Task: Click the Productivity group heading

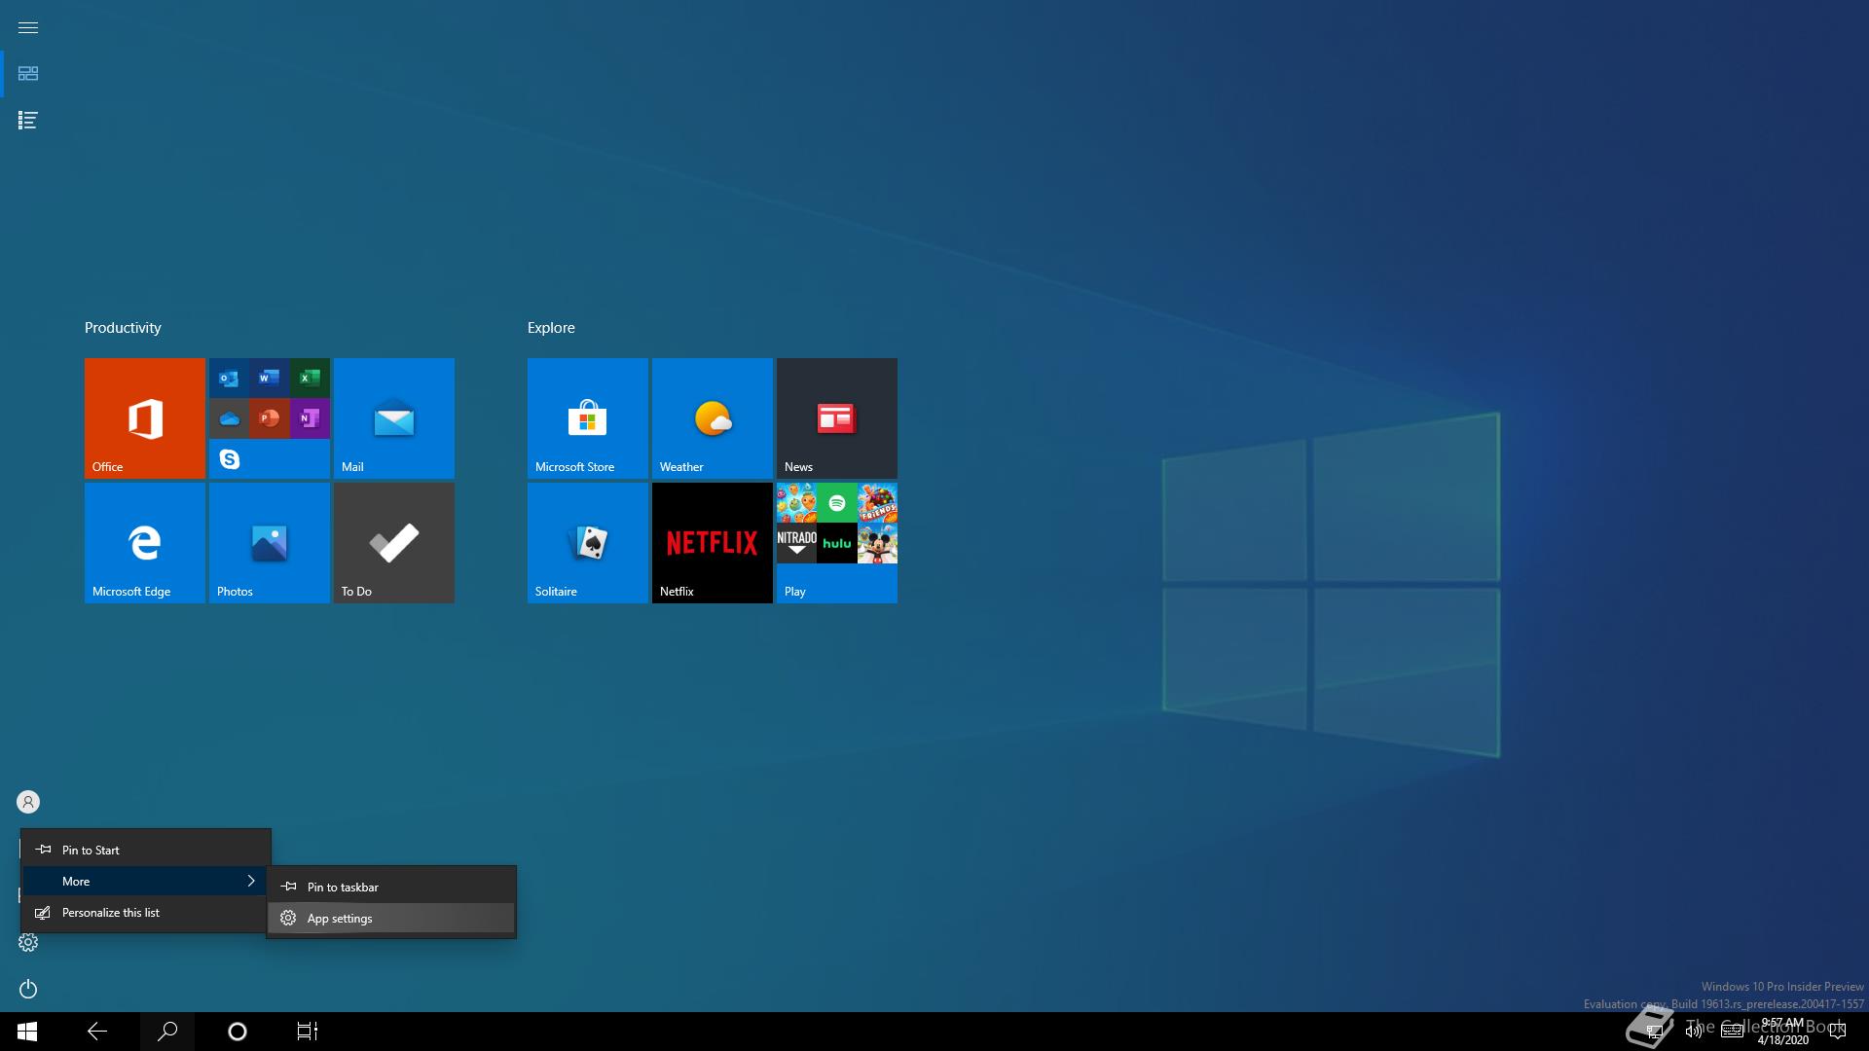Action: [123, 328]
